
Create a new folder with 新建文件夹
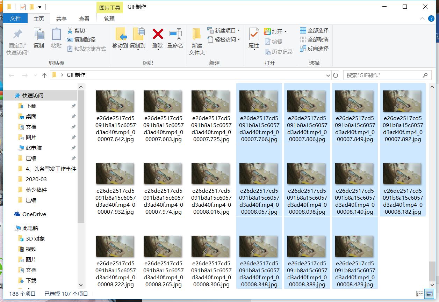(196, 41)
